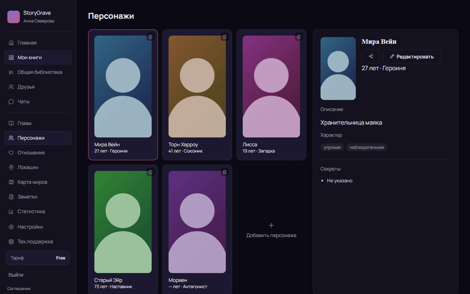Select the Торн Харроу portrait

coord(197,86)
